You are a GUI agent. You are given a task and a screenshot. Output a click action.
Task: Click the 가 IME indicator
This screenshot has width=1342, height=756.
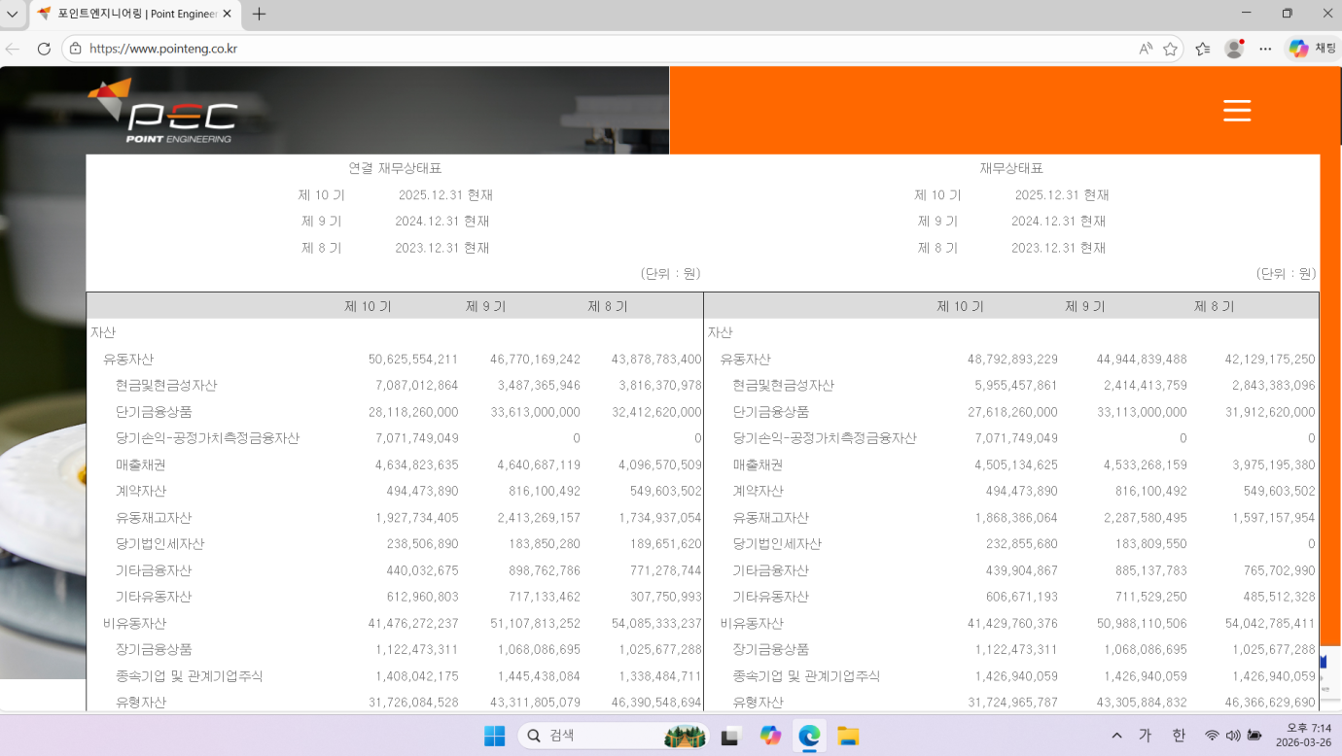1146,736
